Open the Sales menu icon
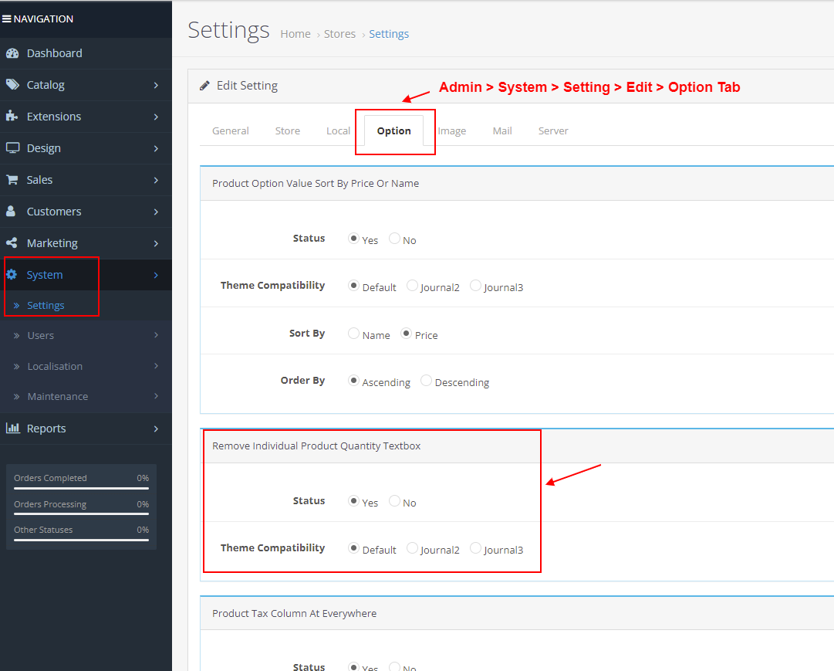 coord(16,179)
